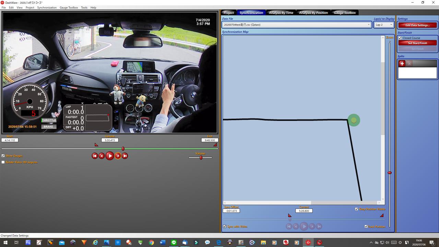Viewport: 439px width, 247px height.
Task: Open the Data File dropdown
Action: coord(297,25)
